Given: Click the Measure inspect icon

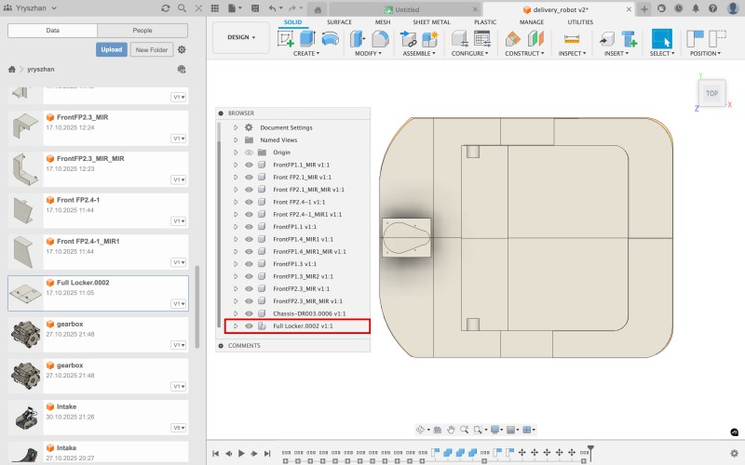Looking at the screenshot, I should [x=572, y=39].
